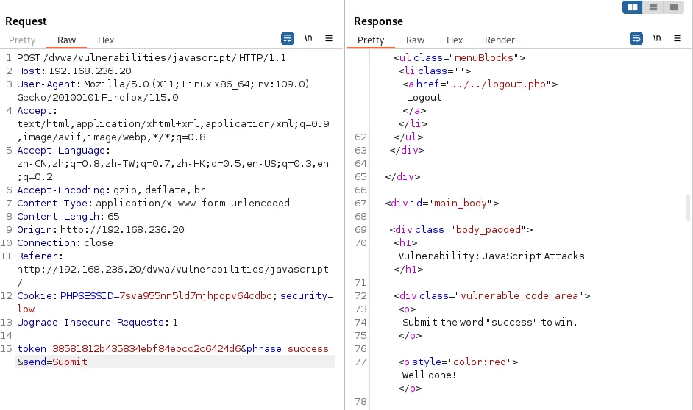Select the Request Raw tab
The image size is (693, 410).
pos(66,40)
